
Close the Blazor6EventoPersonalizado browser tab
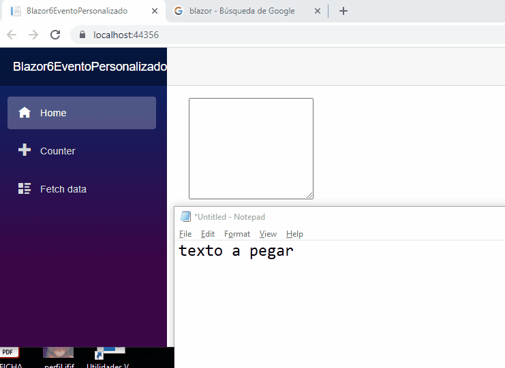(x=154, y=11)
